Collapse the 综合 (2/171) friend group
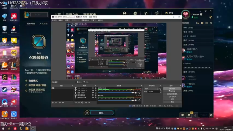The height and width of the screenshot is (131, 233). [189, 72]
